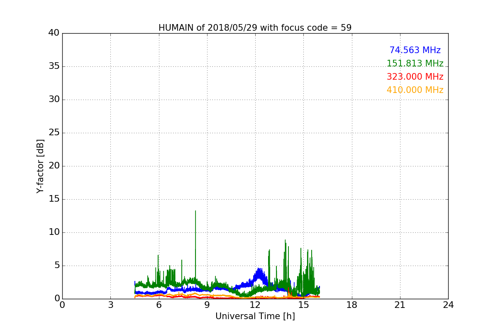Click x-axis tick label 15
Image resolution: width=498 pixels, height=332 pixels.
pos(303,305)
